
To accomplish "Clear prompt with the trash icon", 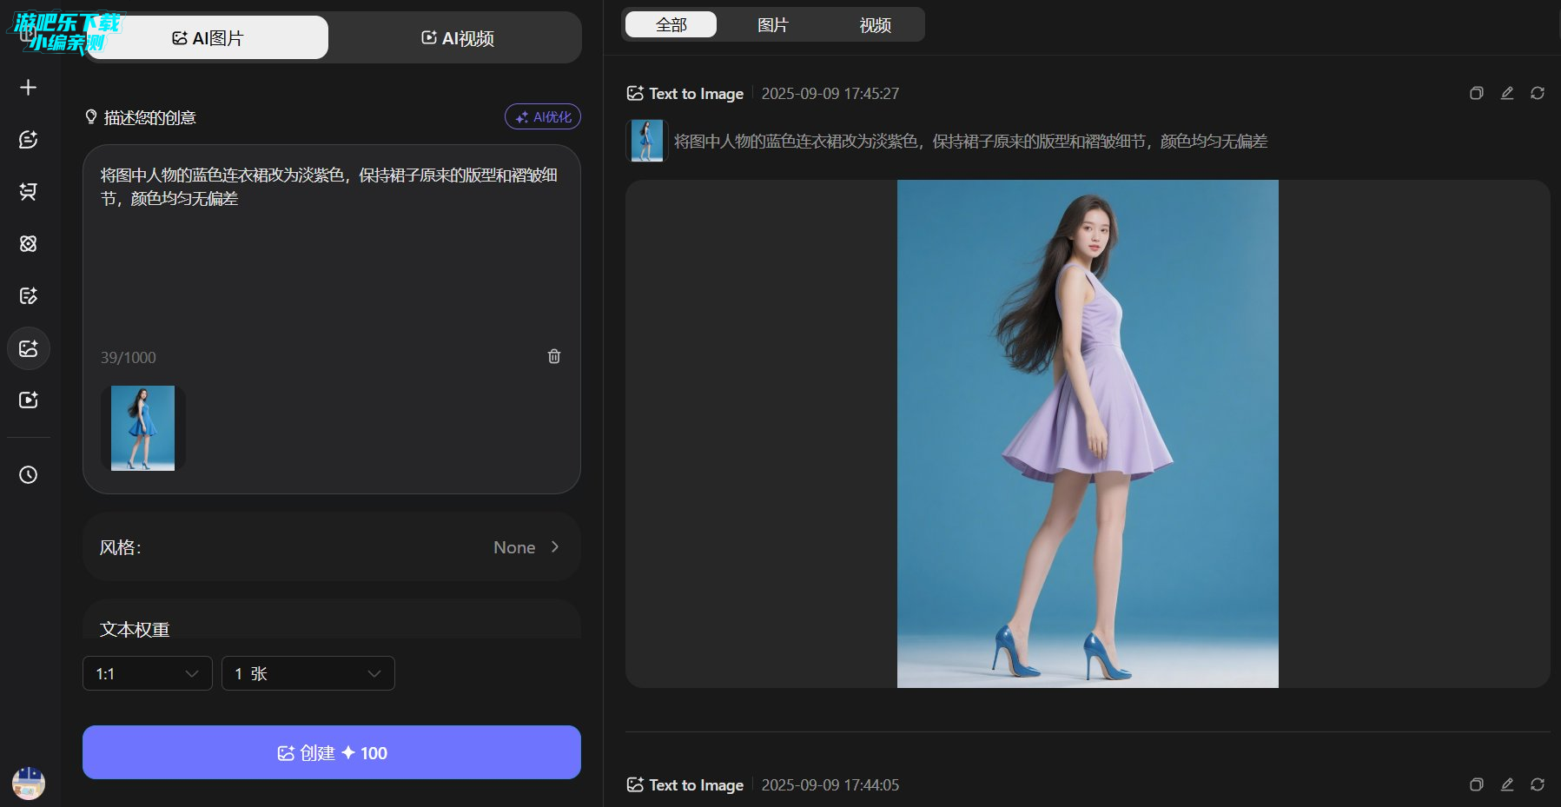I will (554, 356).
